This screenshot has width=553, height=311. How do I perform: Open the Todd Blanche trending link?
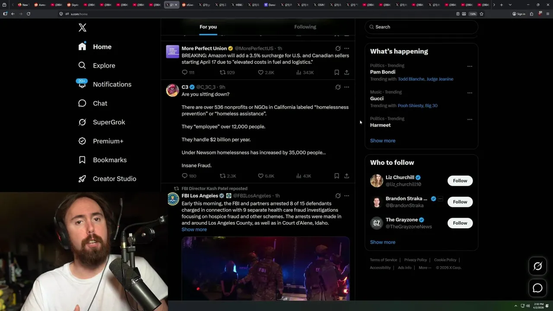411,79
